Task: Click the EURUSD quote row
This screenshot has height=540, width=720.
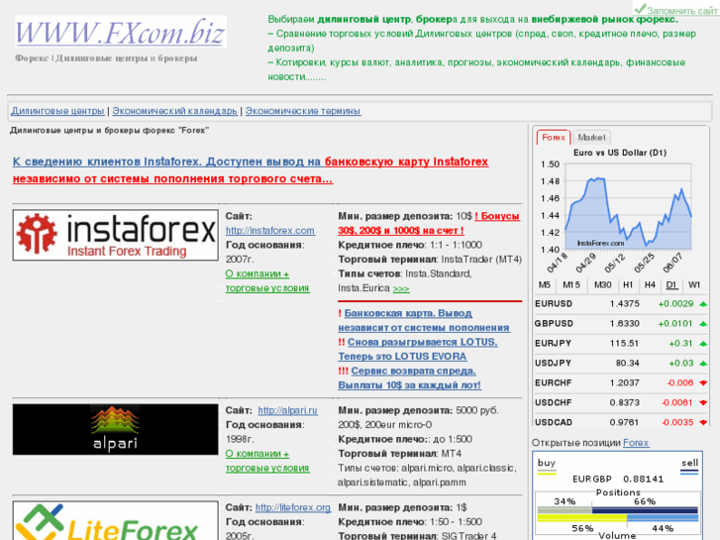Action: [620, 304]
